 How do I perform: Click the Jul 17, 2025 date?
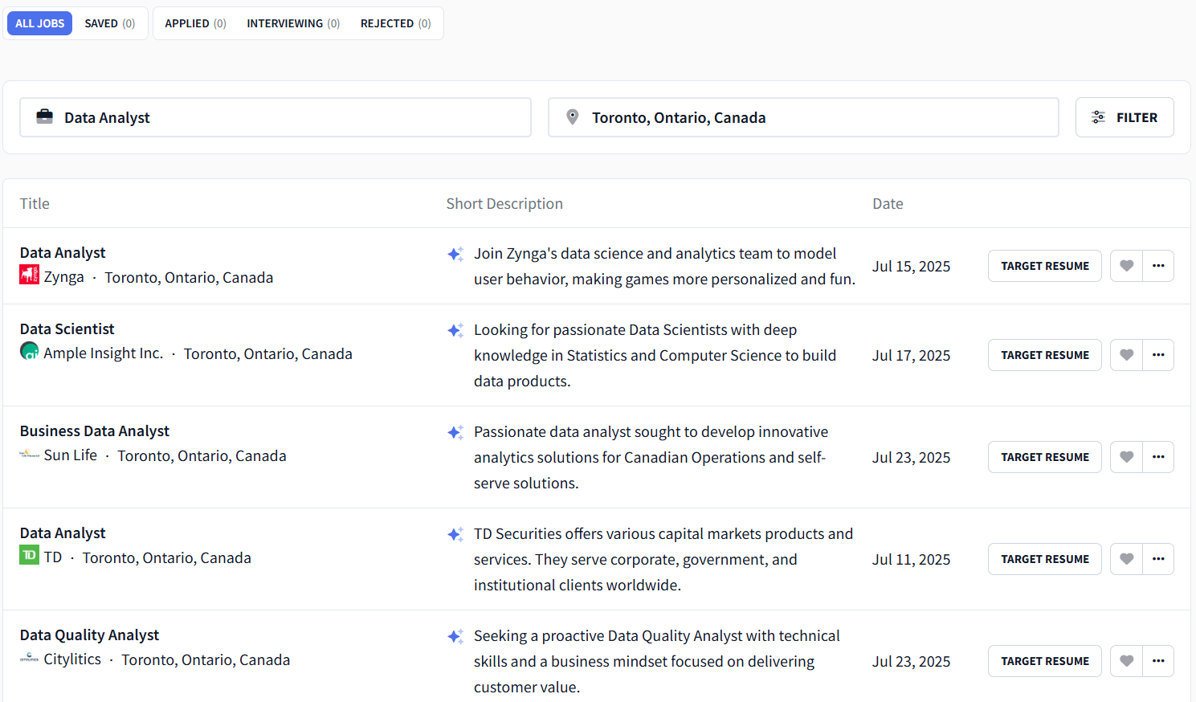click(911, 356)
